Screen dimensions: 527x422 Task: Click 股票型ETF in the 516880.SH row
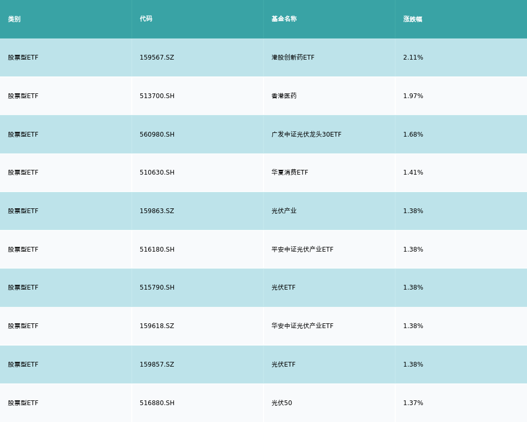tap(23, 403)
